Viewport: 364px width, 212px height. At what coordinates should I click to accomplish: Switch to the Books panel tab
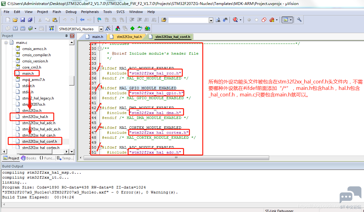(29, 158)
